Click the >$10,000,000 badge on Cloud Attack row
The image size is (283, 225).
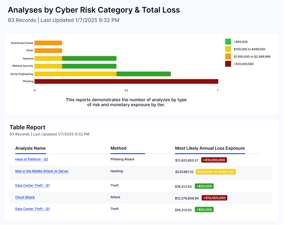pyautogui.click(x=214, y=198)
